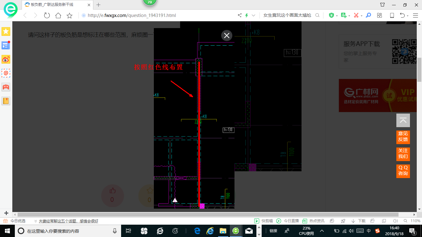
Task: Click the share icon in address bar
Action: click(240, 15)
